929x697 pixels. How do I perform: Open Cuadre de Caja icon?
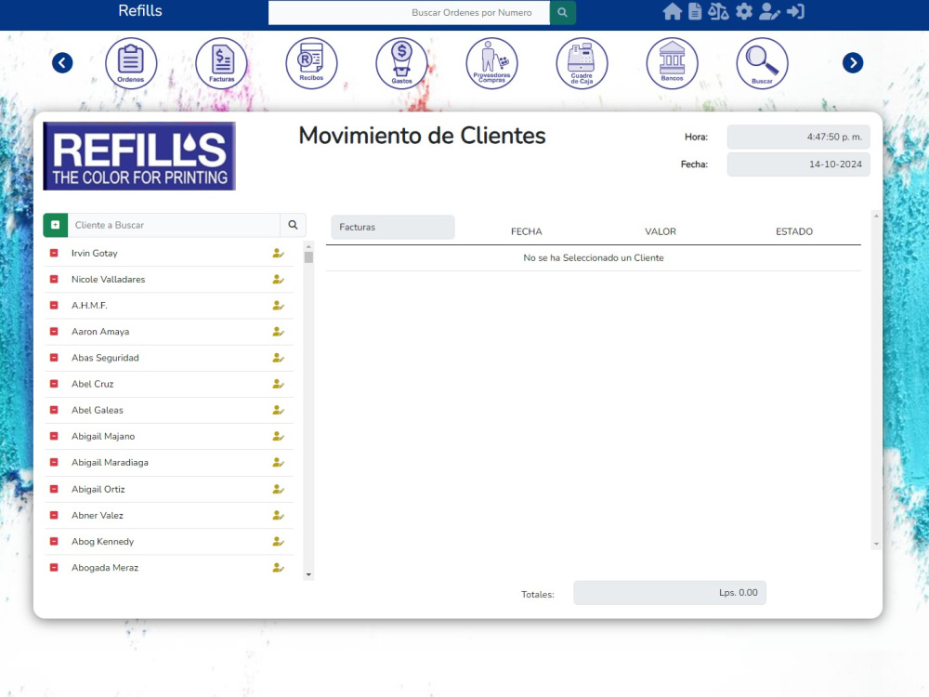click(582, 63)
